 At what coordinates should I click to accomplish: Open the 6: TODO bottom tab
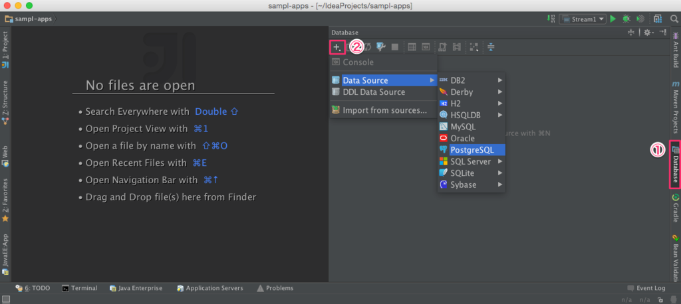pos(33,288)
